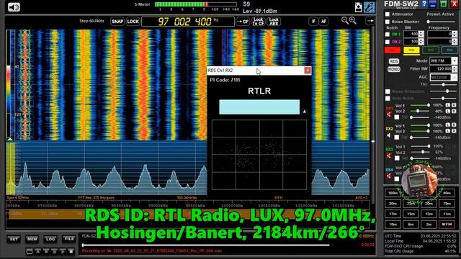461x259 pixels.
Task: Select the 30m band button
Action: click(x=393, y=204)
